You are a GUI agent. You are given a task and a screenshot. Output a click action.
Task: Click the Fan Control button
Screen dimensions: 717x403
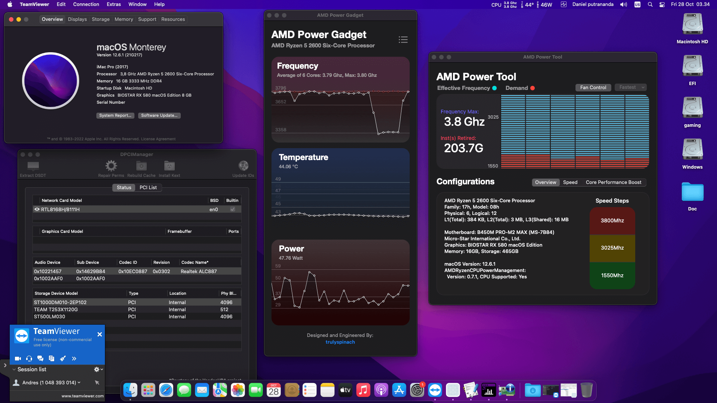point(593,87)
